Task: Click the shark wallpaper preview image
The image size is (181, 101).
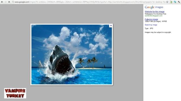Action: (72, 54)
